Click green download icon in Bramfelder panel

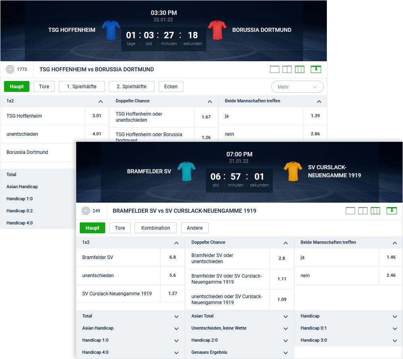coord(392,211)
